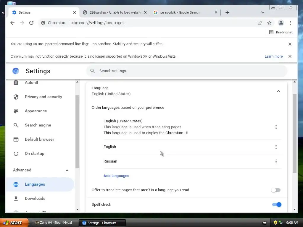Collapse the Language section chevron

(x=278, y=91)
